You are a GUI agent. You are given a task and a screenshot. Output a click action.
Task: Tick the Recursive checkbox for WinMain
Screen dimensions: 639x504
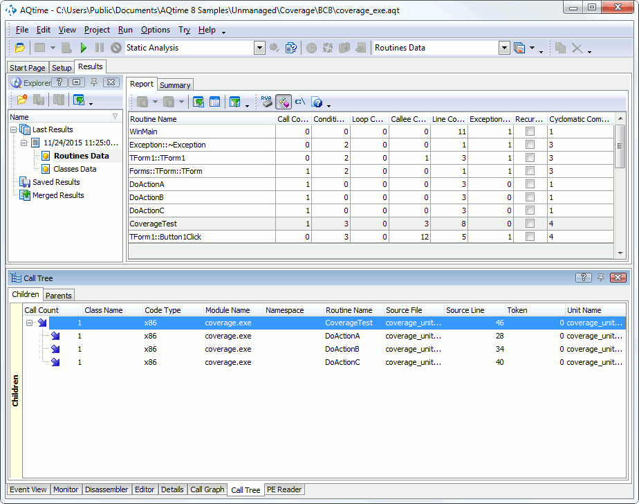pyautogui.click(x=530, y=132)
